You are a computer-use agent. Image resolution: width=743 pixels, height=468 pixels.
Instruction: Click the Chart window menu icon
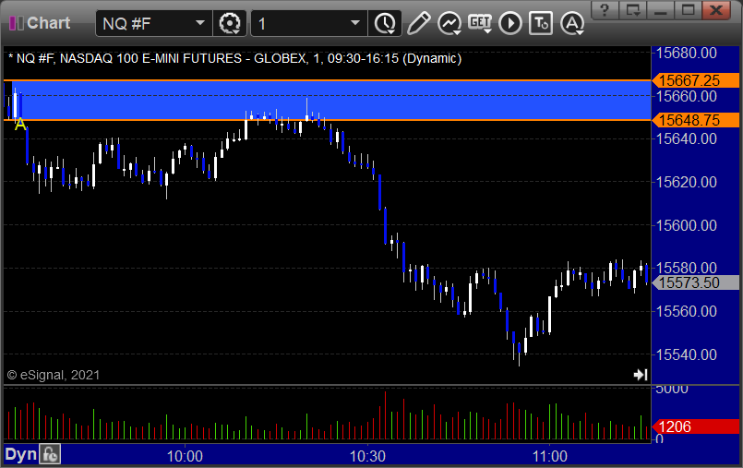16,23
